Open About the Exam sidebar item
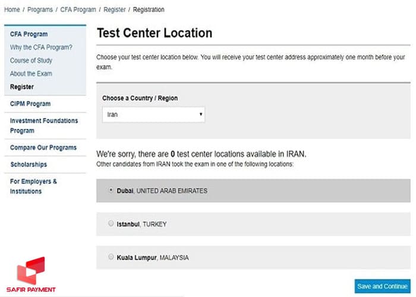The width and height of the screenshot is (416, 297). pos(31,74)
